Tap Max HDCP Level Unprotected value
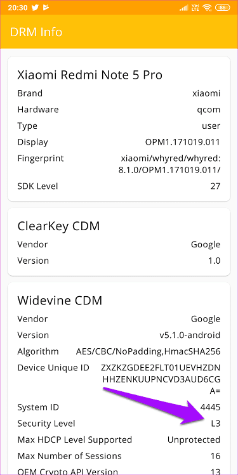Image resolution: width=238 pixels, height=475 pixels. pos(194,440)
